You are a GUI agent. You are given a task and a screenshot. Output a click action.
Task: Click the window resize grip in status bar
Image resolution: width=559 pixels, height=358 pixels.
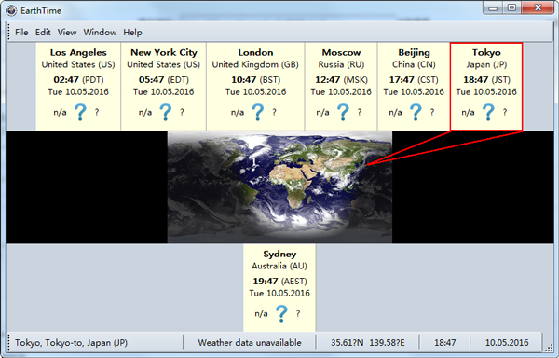click(549, 348)
